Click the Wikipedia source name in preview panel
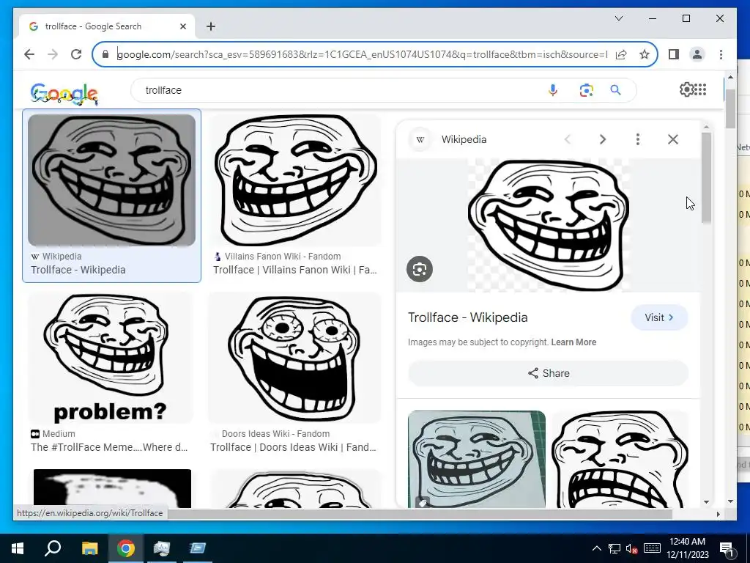The height and width of the screenshot is (563, 750). tap(464, 139)
